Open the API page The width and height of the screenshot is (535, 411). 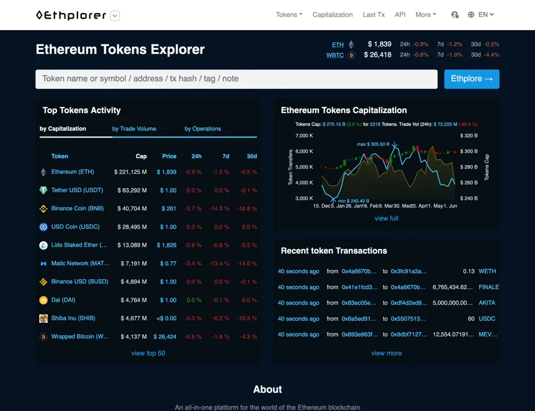click(x=400, y=14)
